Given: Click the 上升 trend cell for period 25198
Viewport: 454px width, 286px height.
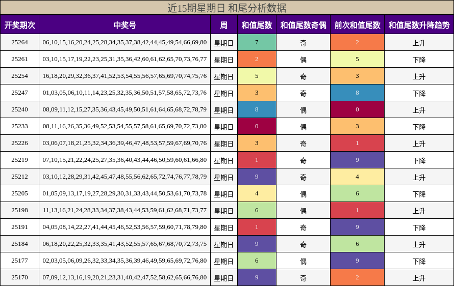Looking at the screenshot, I should 419,211.
